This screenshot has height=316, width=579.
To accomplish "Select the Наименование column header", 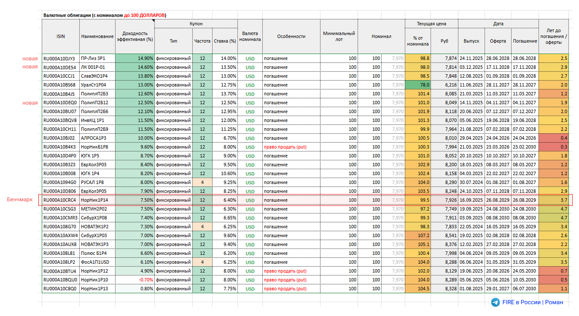I will coord(97,37).
